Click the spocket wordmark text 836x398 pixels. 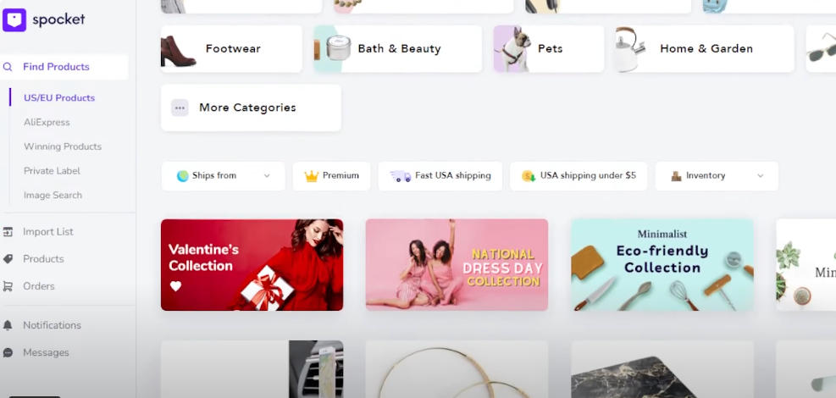(x=58, y=20)
